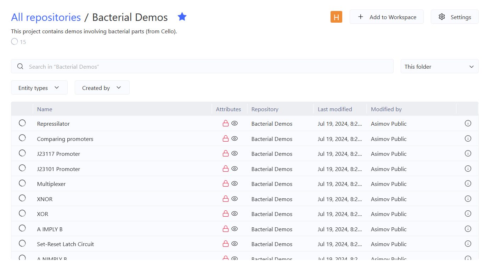
Task: Toggle eye icon for J23101 Promoter
Action: [235, 169]
